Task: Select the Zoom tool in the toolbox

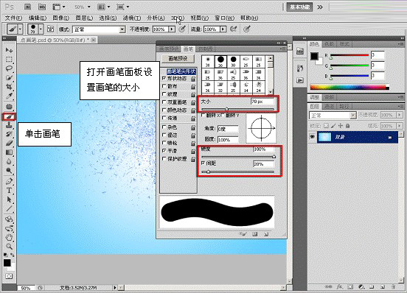Action: click(9, 246)
